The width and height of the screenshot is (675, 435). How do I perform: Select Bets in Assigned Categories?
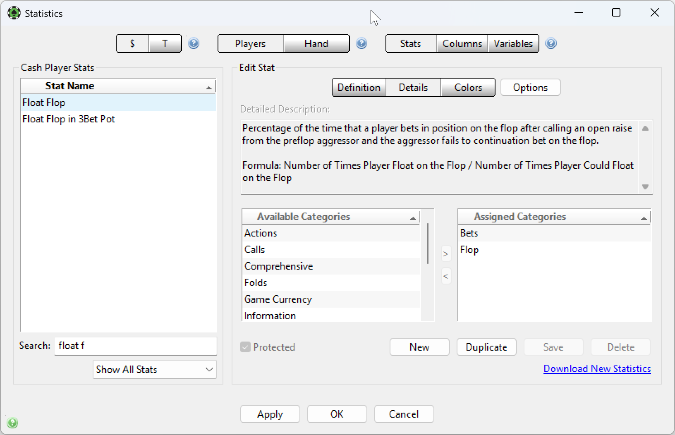(554, 233)
